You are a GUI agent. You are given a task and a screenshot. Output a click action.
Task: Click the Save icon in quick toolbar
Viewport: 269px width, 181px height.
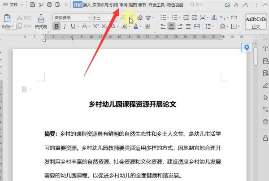(x=32, y=4)
